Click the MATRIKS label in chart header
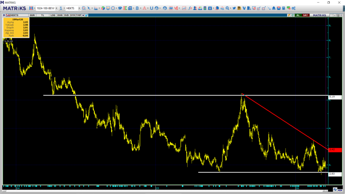 pos(319,15)
